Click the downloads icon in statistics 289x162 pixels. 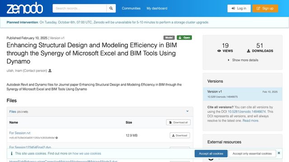click(248, 51)
